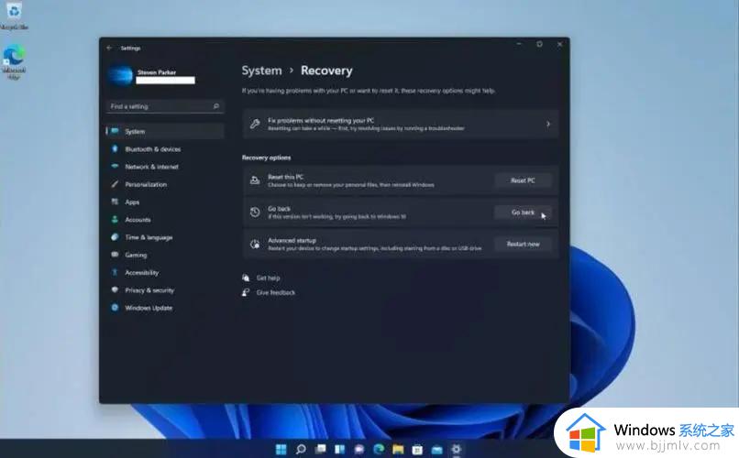The image size is (739, 458).
Task: Click the Go back button
Action: tap(523, 213)
